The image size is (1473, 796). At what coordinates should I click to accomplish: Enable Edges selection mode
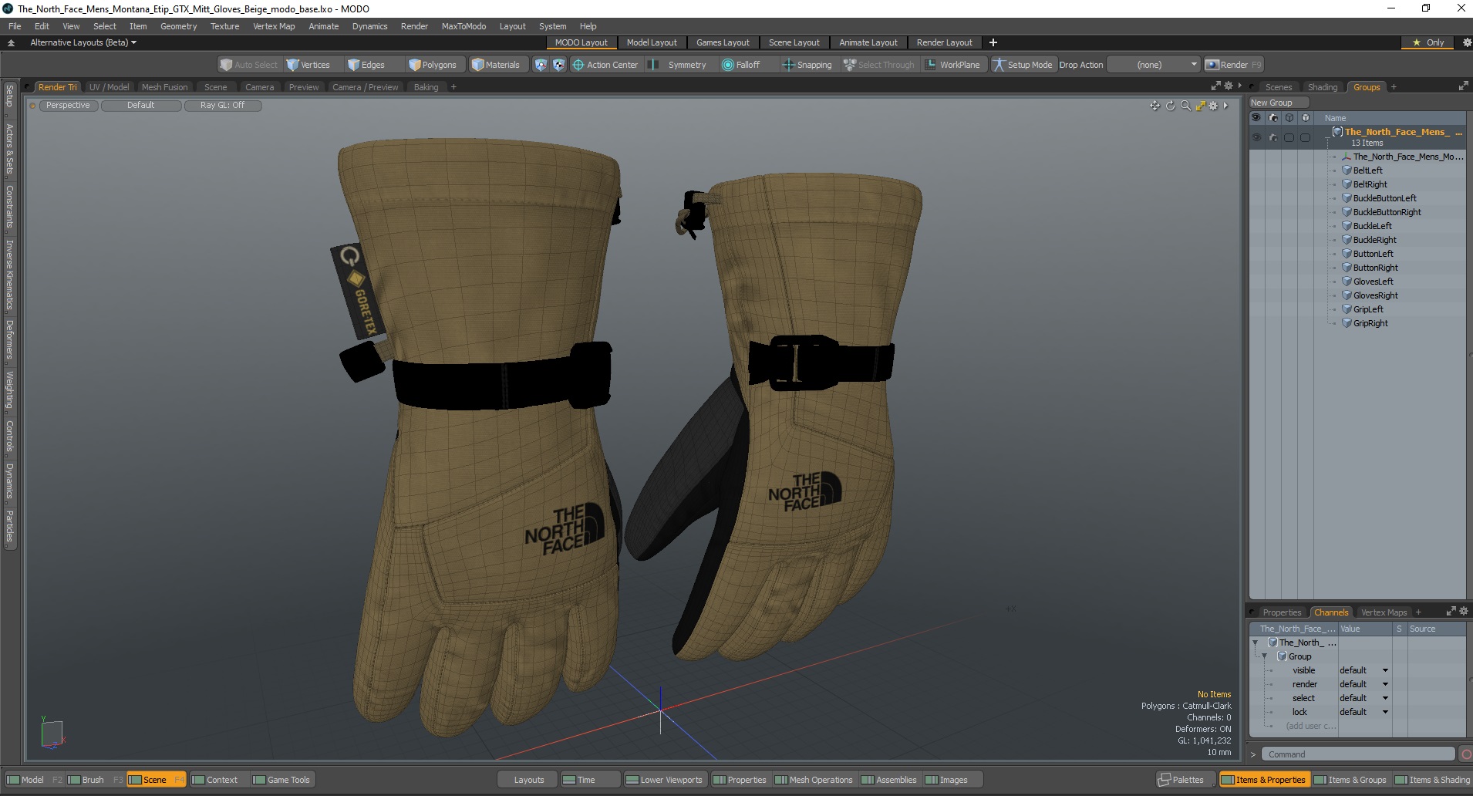click(366, 65)
